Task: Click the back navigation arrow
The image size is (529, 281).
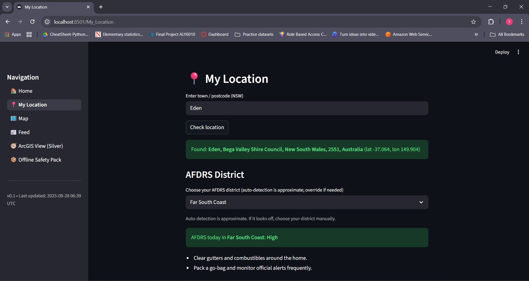Action: [x=8, y=22]
